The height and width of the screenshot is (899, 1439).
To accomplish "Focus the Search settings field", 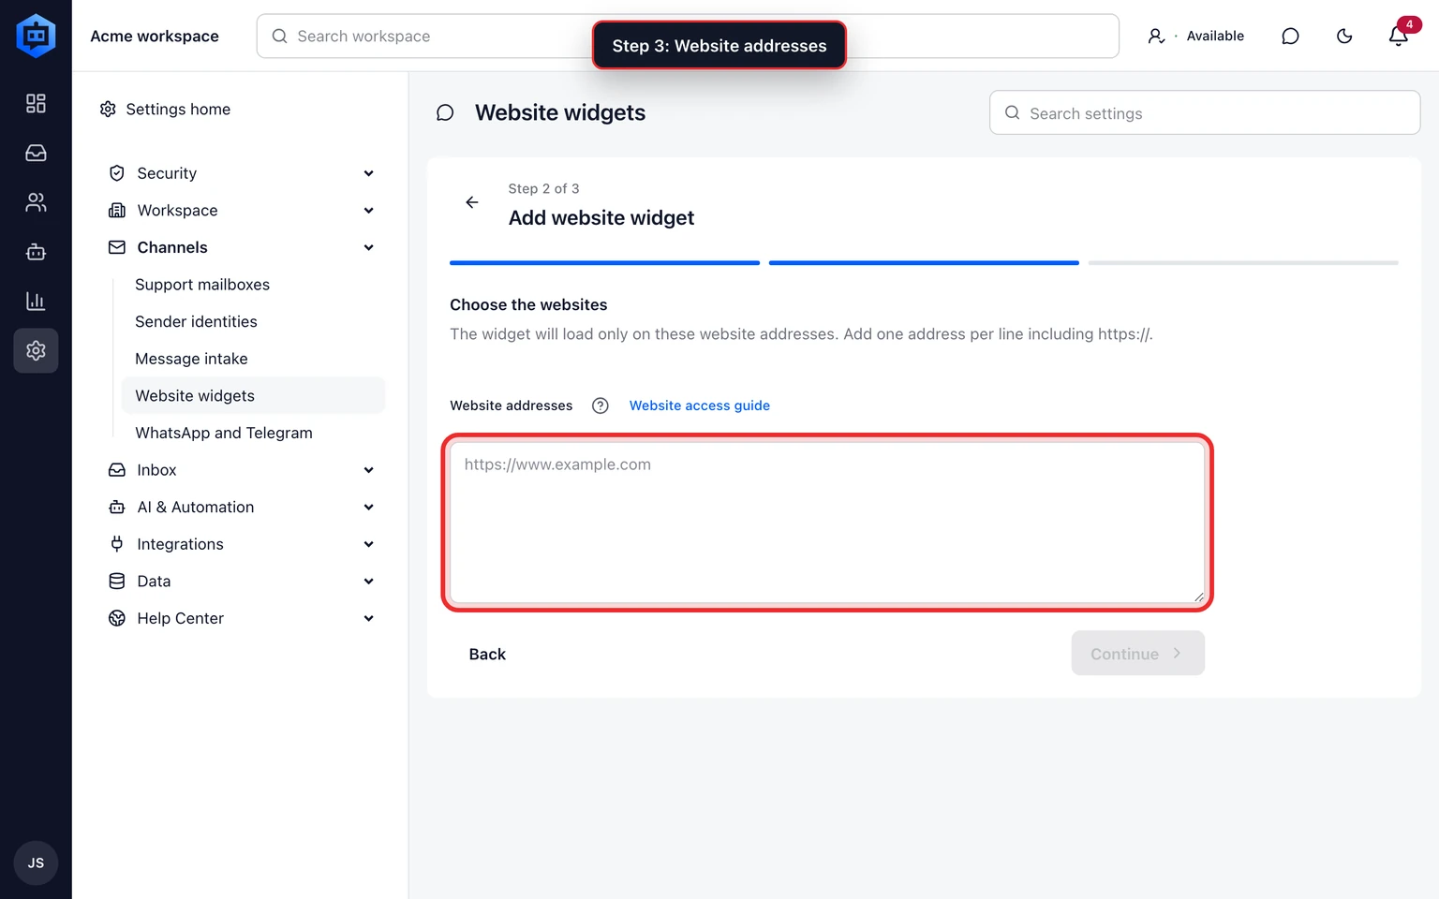I will (x=1205, y=113).
